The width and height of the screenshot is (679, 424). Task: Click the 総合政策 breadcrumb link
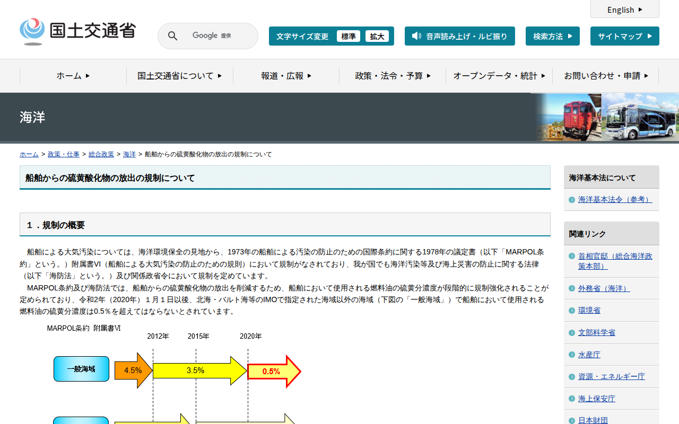pos(101,154)
